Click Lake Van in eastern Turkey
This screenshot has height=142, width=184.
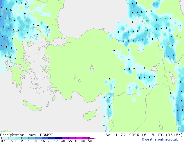click(x=156, y=69)
